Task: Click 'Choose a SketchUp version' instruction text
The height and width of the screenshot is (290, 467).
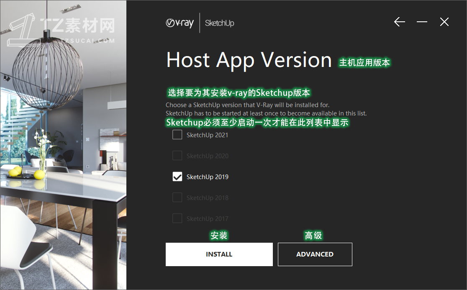Action: point(247,105)
